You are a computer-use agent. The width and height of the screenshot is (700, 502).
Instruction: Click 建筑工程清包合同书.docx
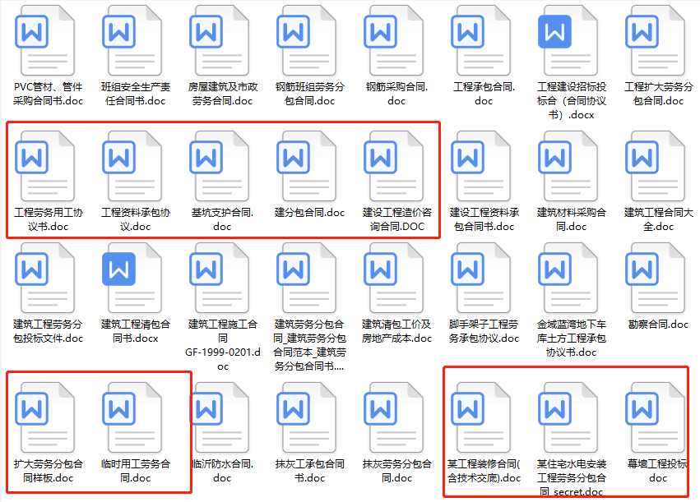tap(132, 283)
